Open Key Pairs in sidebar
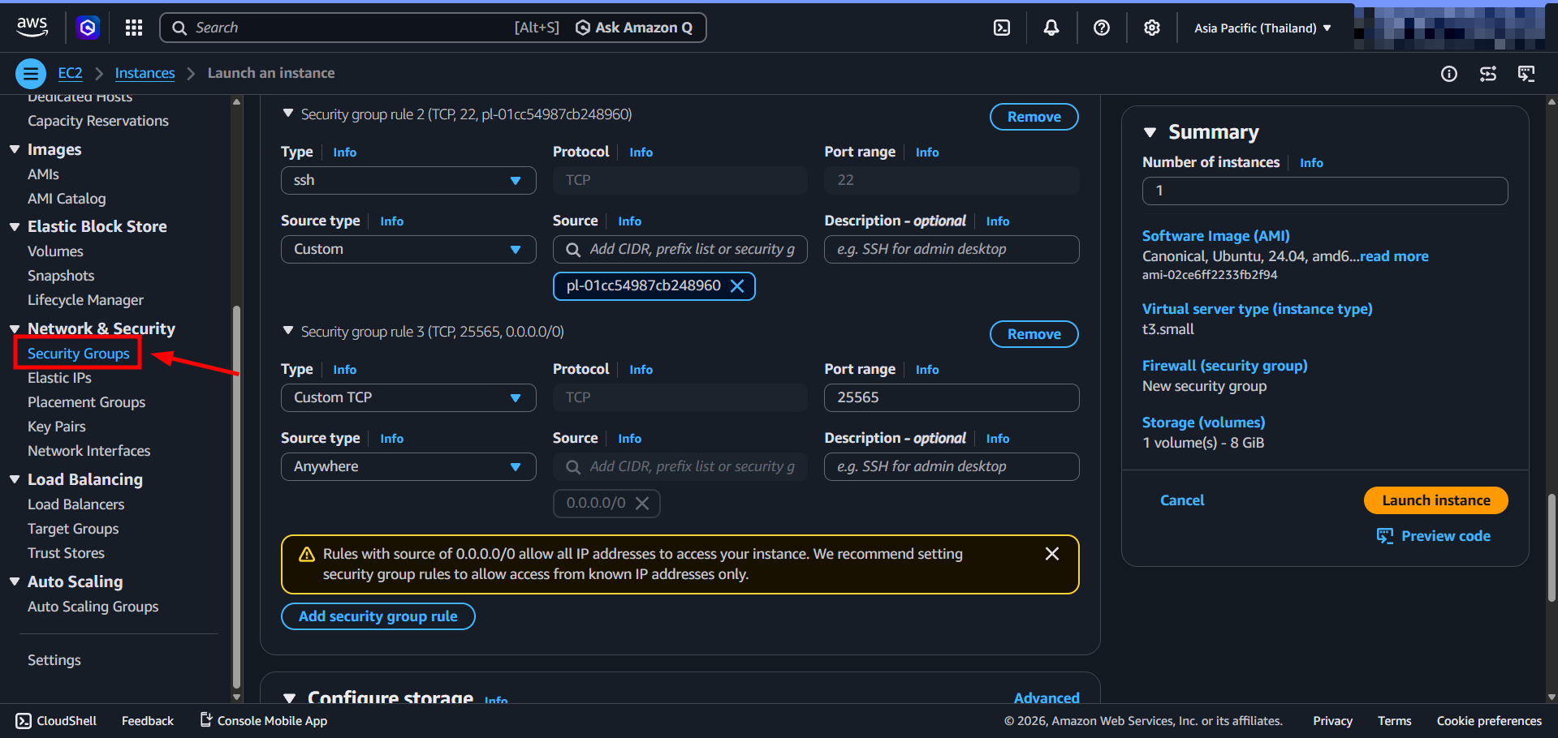The width and height of the screenshot is (1558, 738). (x=56, y=427)
